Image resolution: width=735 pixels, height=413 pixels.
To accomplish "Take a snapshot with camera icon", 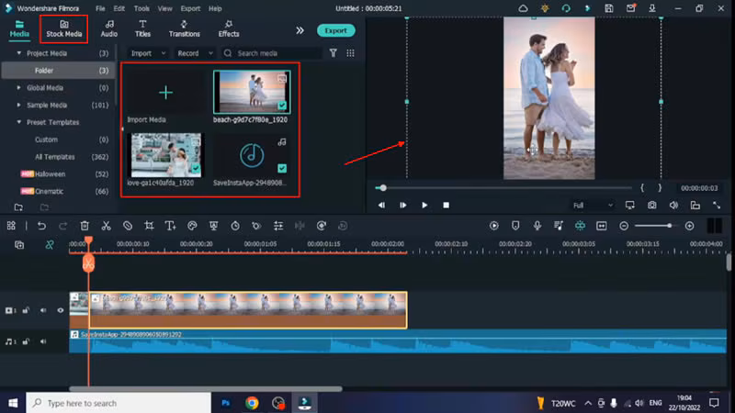I will point(651,205).
